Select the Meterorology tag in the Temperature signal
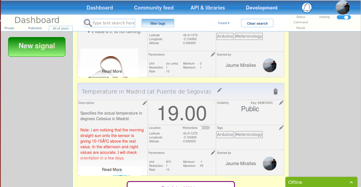361x187 pixels. click(249, 134)
